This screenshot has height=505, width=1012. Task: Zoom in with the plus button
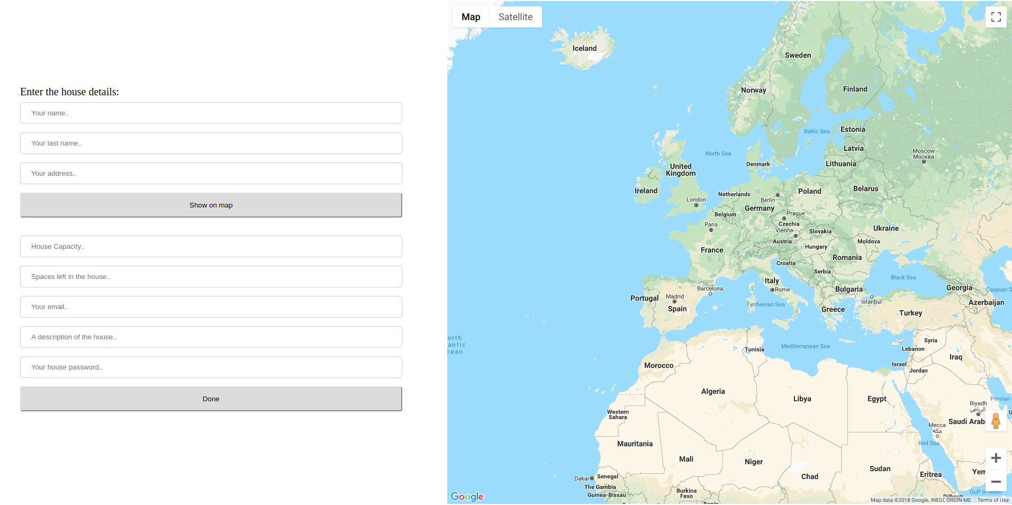point(996,458)
